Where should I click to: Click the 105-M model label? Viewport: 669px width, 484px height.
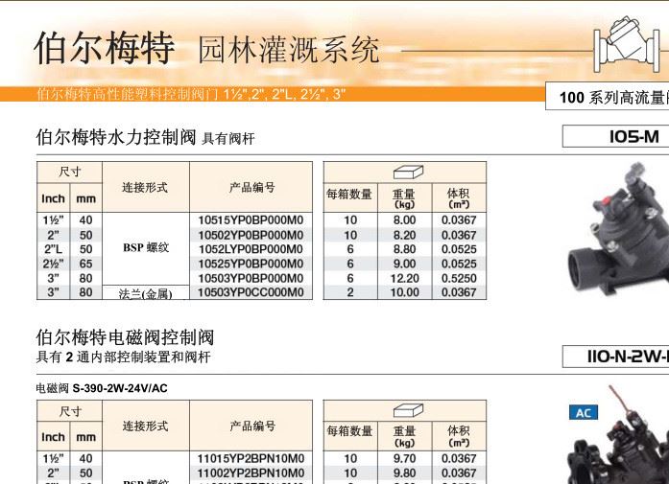pos(615,137)
